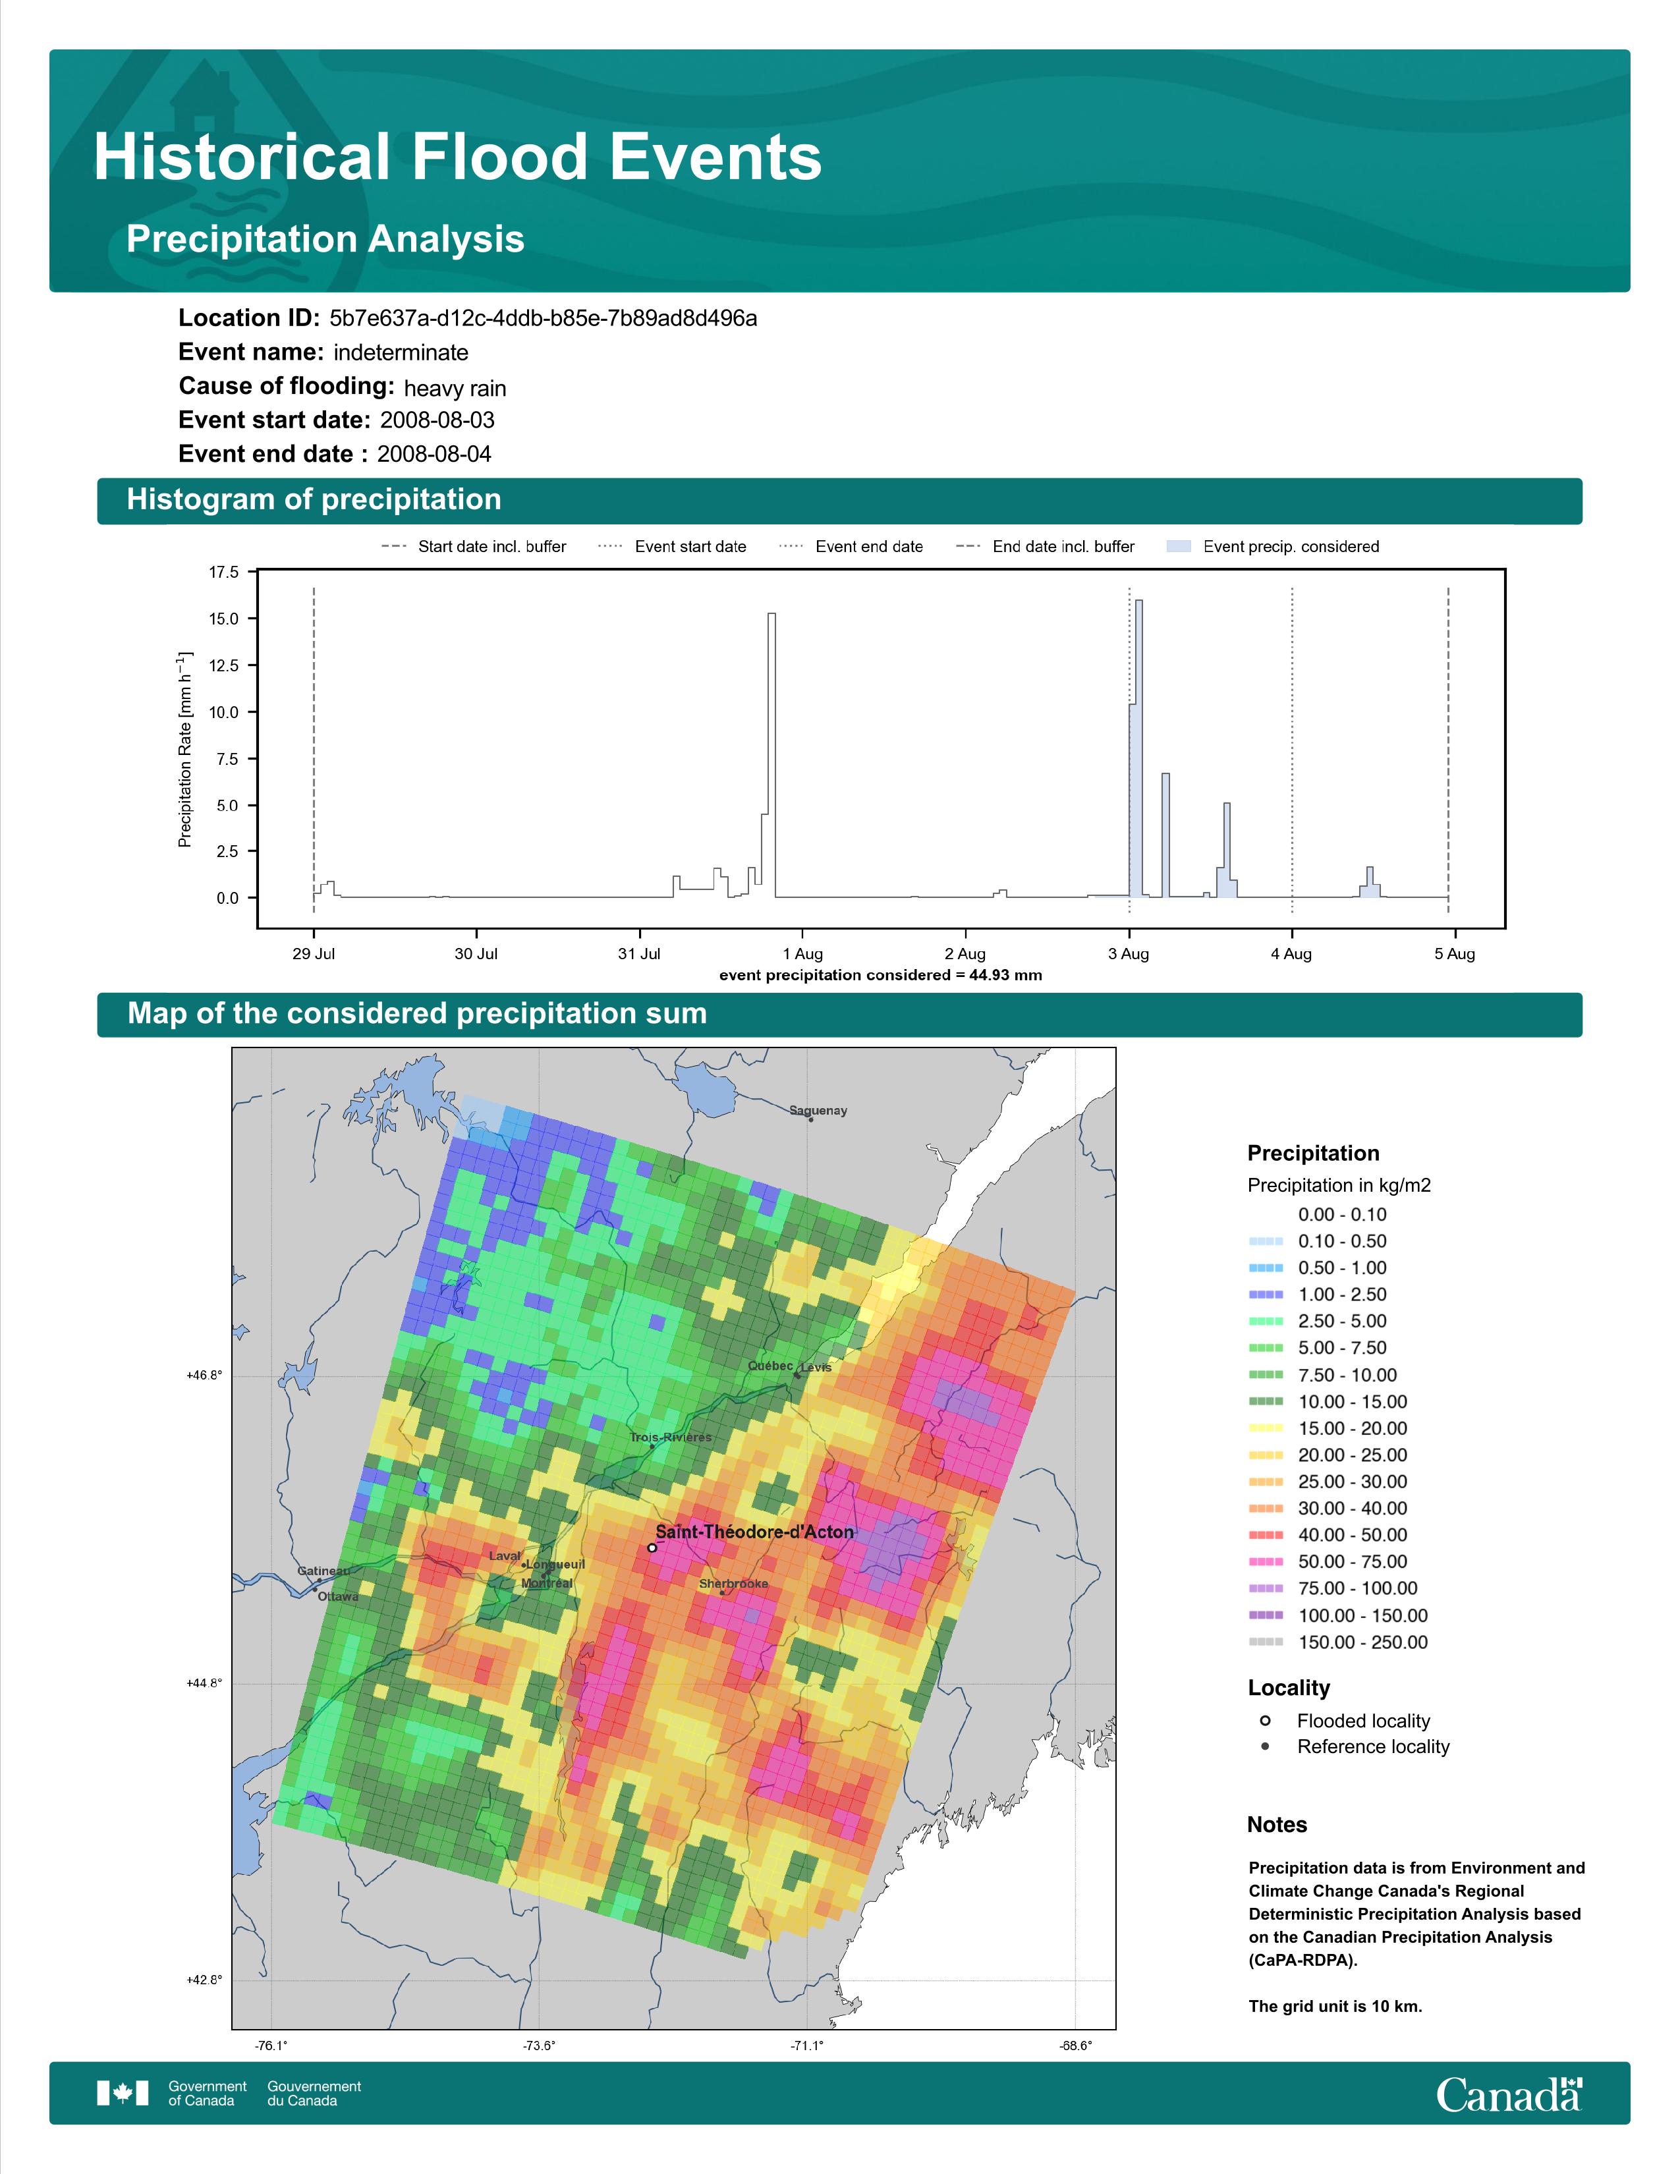1680x2174 pixels.
Task: Click The grid unit is 10 km note
Action: (x=1335, y=2006)
